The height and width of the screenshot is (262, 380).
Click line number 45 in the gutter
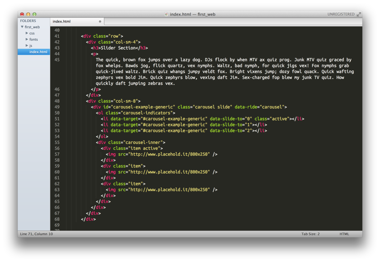[x=57, y=60]
